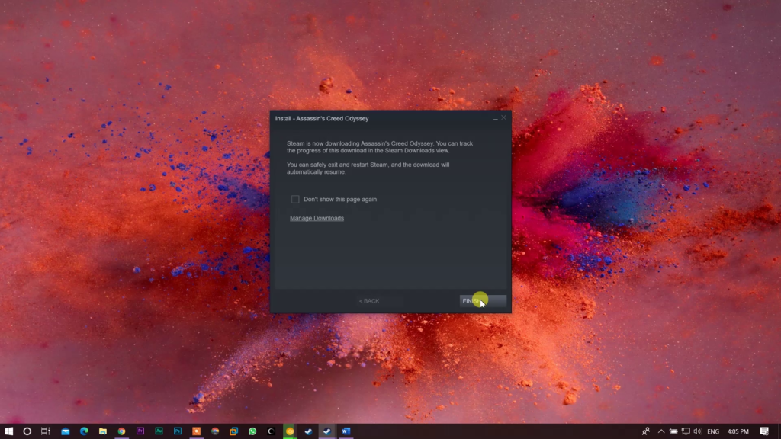Close the Install Assassin's Creed Odyssey dialog
This screenshot has height=439, width=781.
503,118
